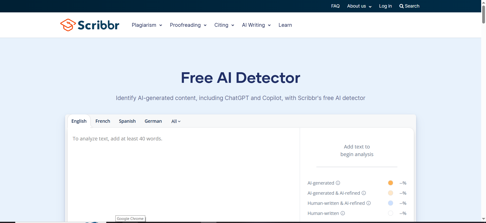
Task: Open the AI Writing dropdown
Action: point(256,25)
